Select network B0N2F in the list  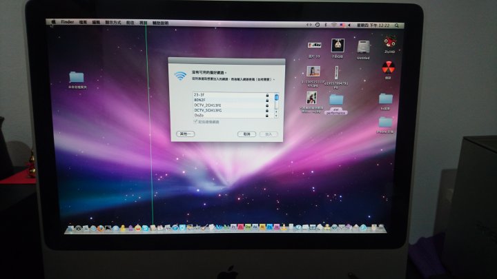(232, 100)
